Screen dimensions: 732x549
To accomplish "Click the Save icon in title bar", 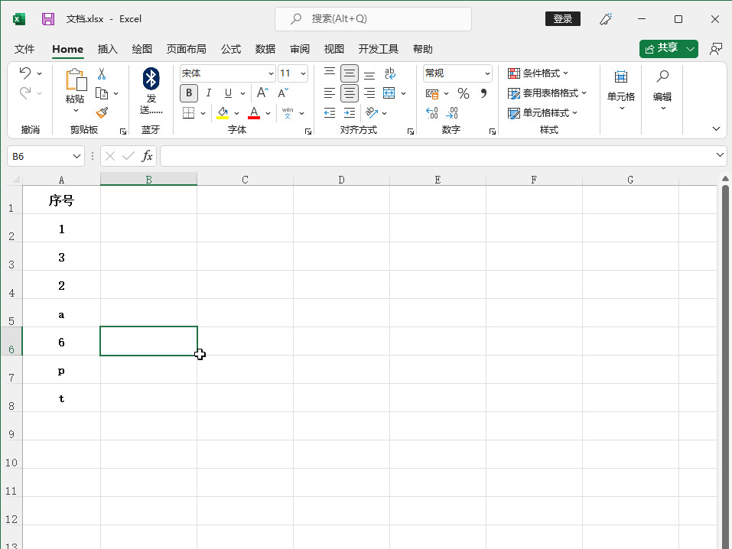I will click(48, 19).
